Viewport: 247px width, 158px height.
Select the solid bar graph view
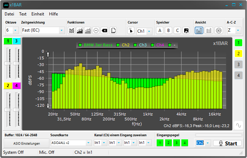pos(199,31)
